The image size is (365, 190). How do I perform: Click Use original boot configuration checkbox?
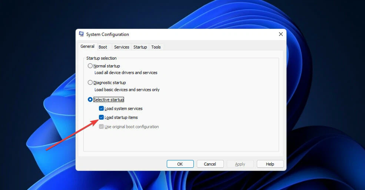pyautogui.click(x=102, y=127)
